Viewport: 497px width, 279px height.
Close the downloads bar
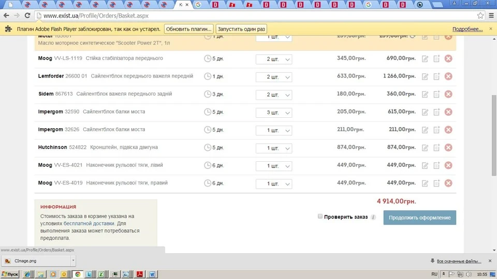coord(490,261)
